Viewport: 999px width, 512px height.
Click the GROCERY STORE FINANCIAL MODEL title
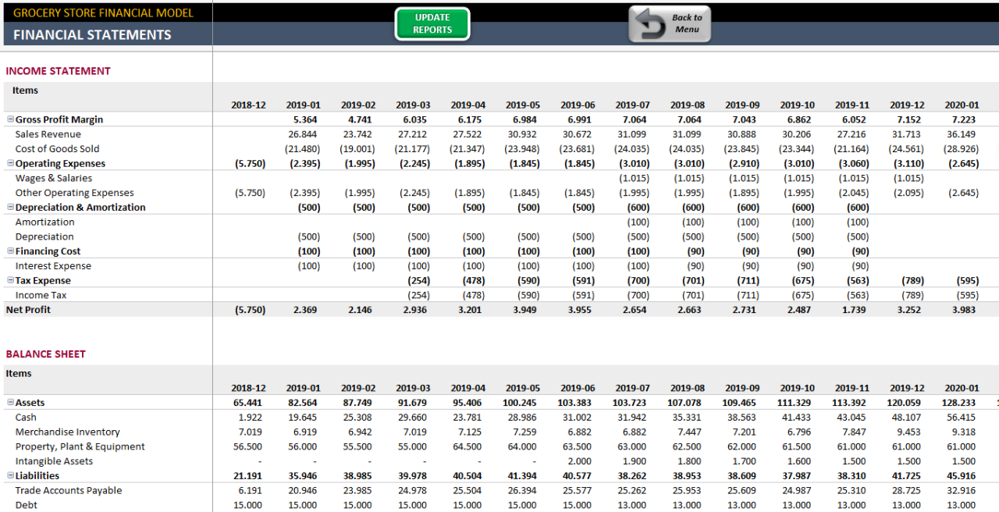[103, 12]
